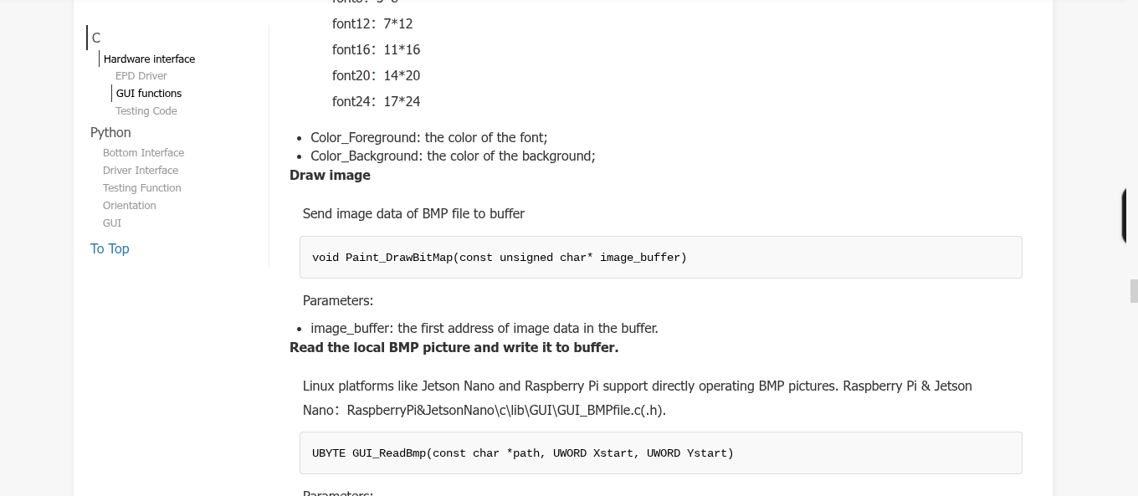The width and height of the screenshot is (1138, 496).
Task: Open Bottom Interface under Python
Action: coord(143,153)
